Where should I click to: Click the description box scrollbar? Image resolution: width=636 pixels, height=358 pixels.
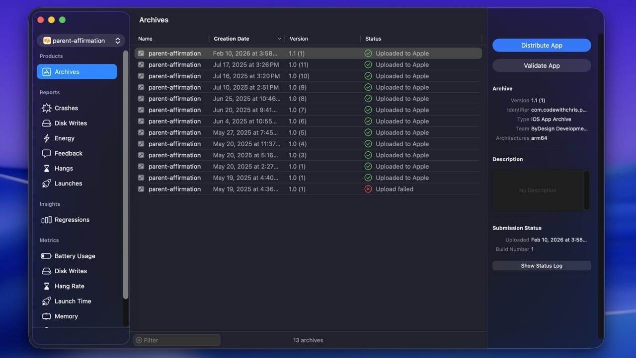(x=587, y=189)
